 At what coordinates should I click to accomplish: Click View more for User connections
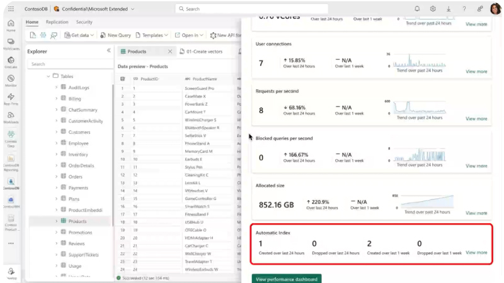click(x=476, y=71)
